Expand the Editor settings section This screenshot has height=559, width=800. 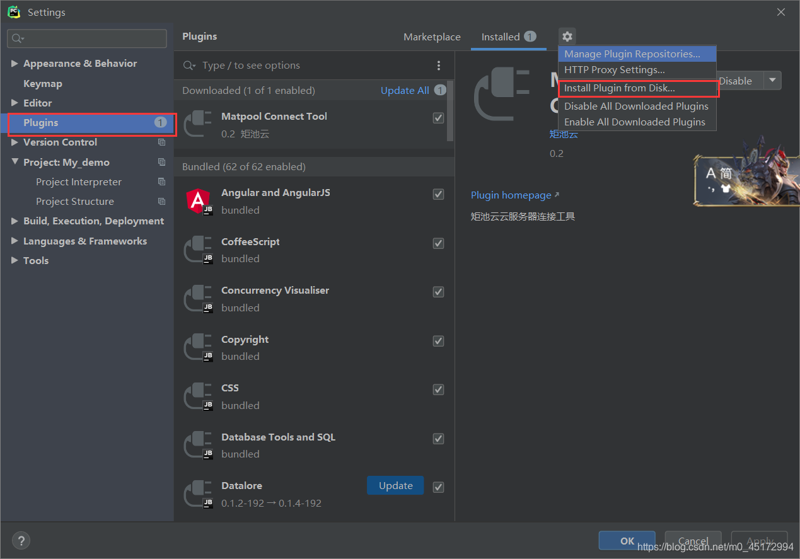(x=14, y=103)
